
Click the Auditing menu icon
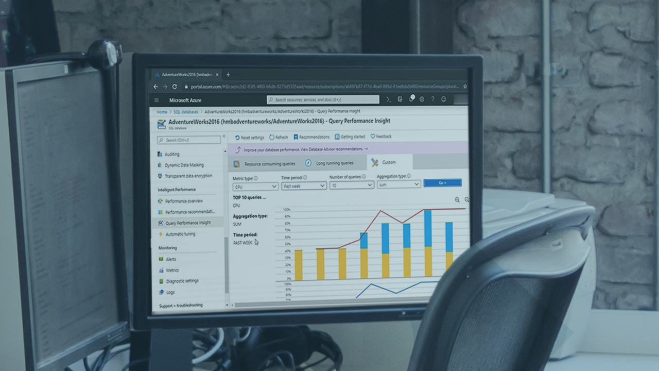pos(160,154)
